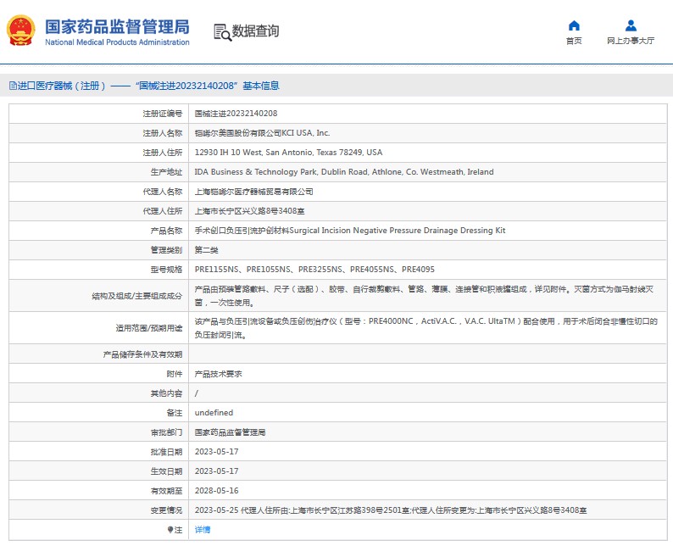Select the undefined remark value
Screen dimensions: 673x546
click(214, 413)
